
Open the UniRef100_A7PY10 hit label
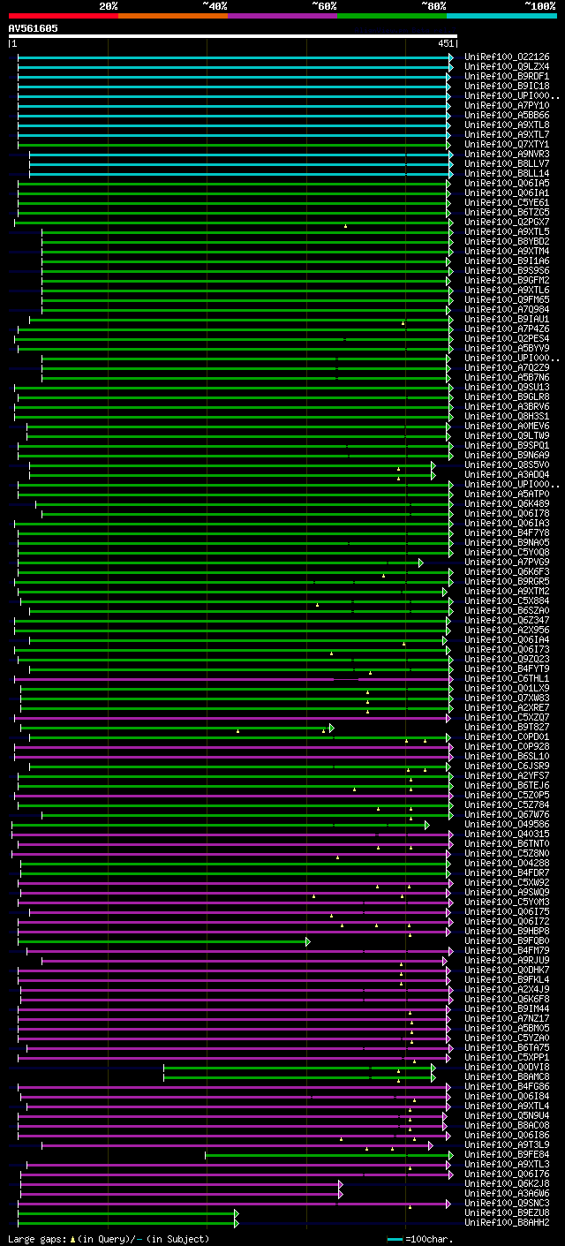(x=507, y=105)
